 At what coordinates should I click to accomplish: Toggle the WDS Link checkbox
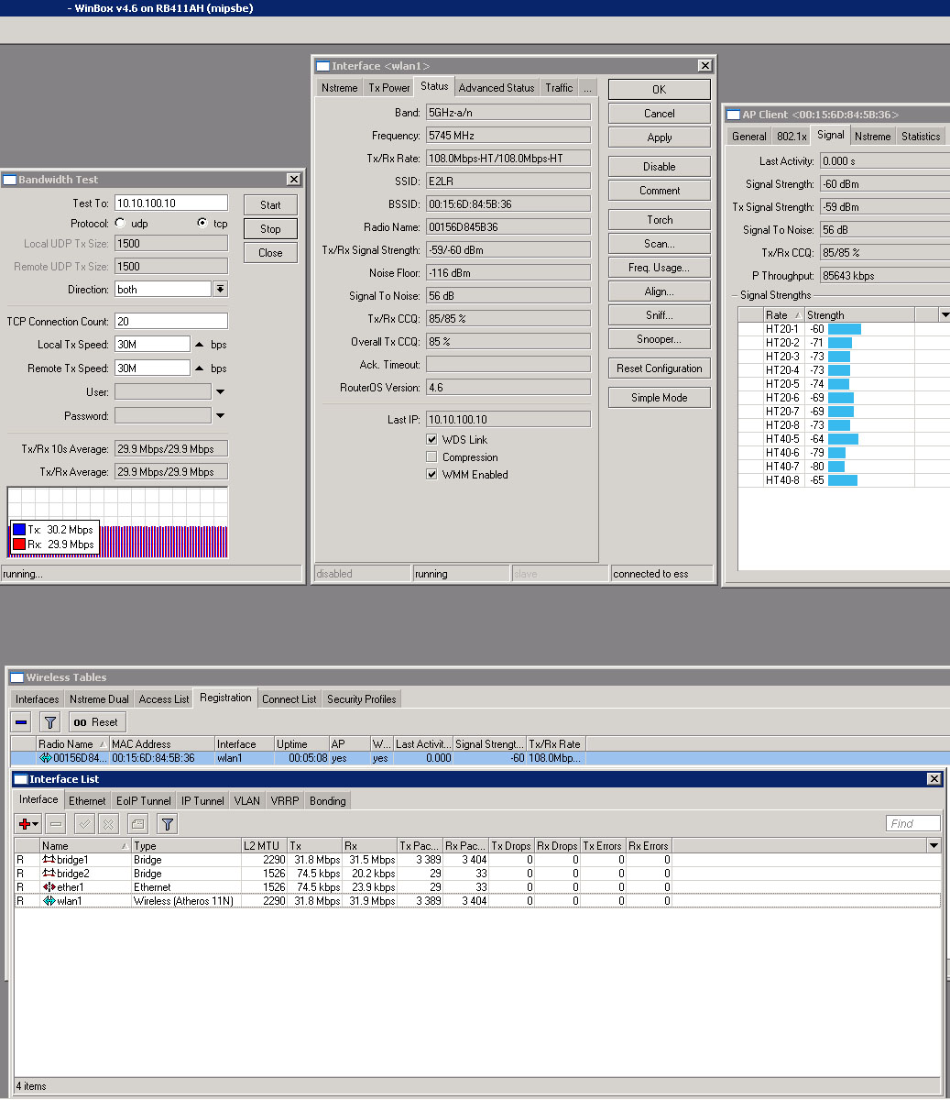(x=431, y=440)
